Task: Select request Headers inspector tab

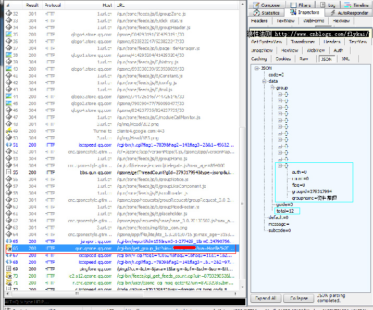Action: pyautogui.click(x=259, y=21)
